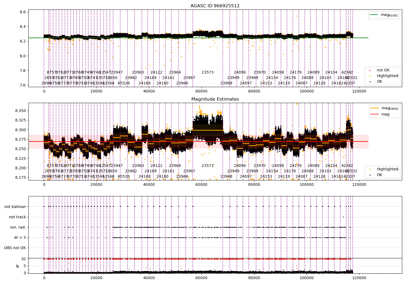Click the '40000' x-tick under the Magnitude Estimates panel
Screen dimensions: 406x284
coord(149,185)
